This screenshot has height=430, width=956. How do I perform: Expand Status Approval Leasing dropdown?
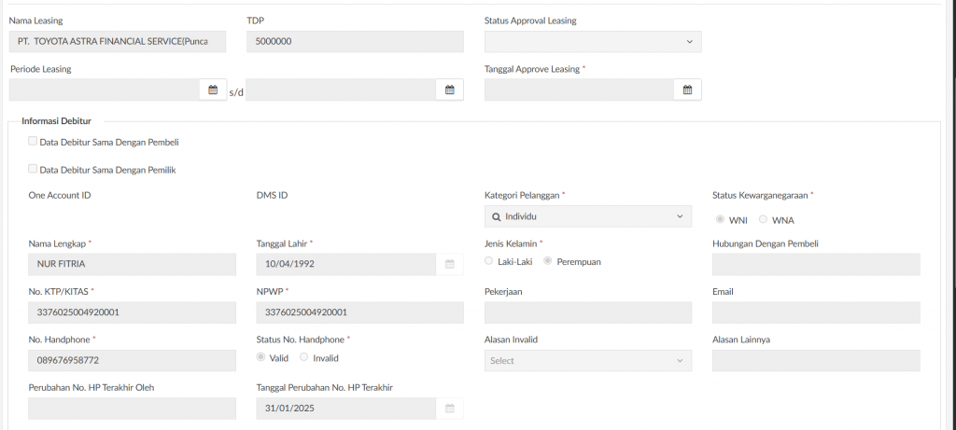point(593,42)
